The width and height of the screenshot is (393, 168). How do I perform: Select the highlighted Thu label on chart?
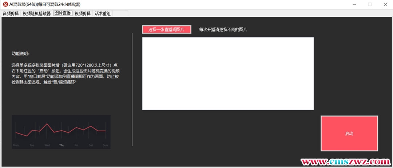click(x=61, y=145)
